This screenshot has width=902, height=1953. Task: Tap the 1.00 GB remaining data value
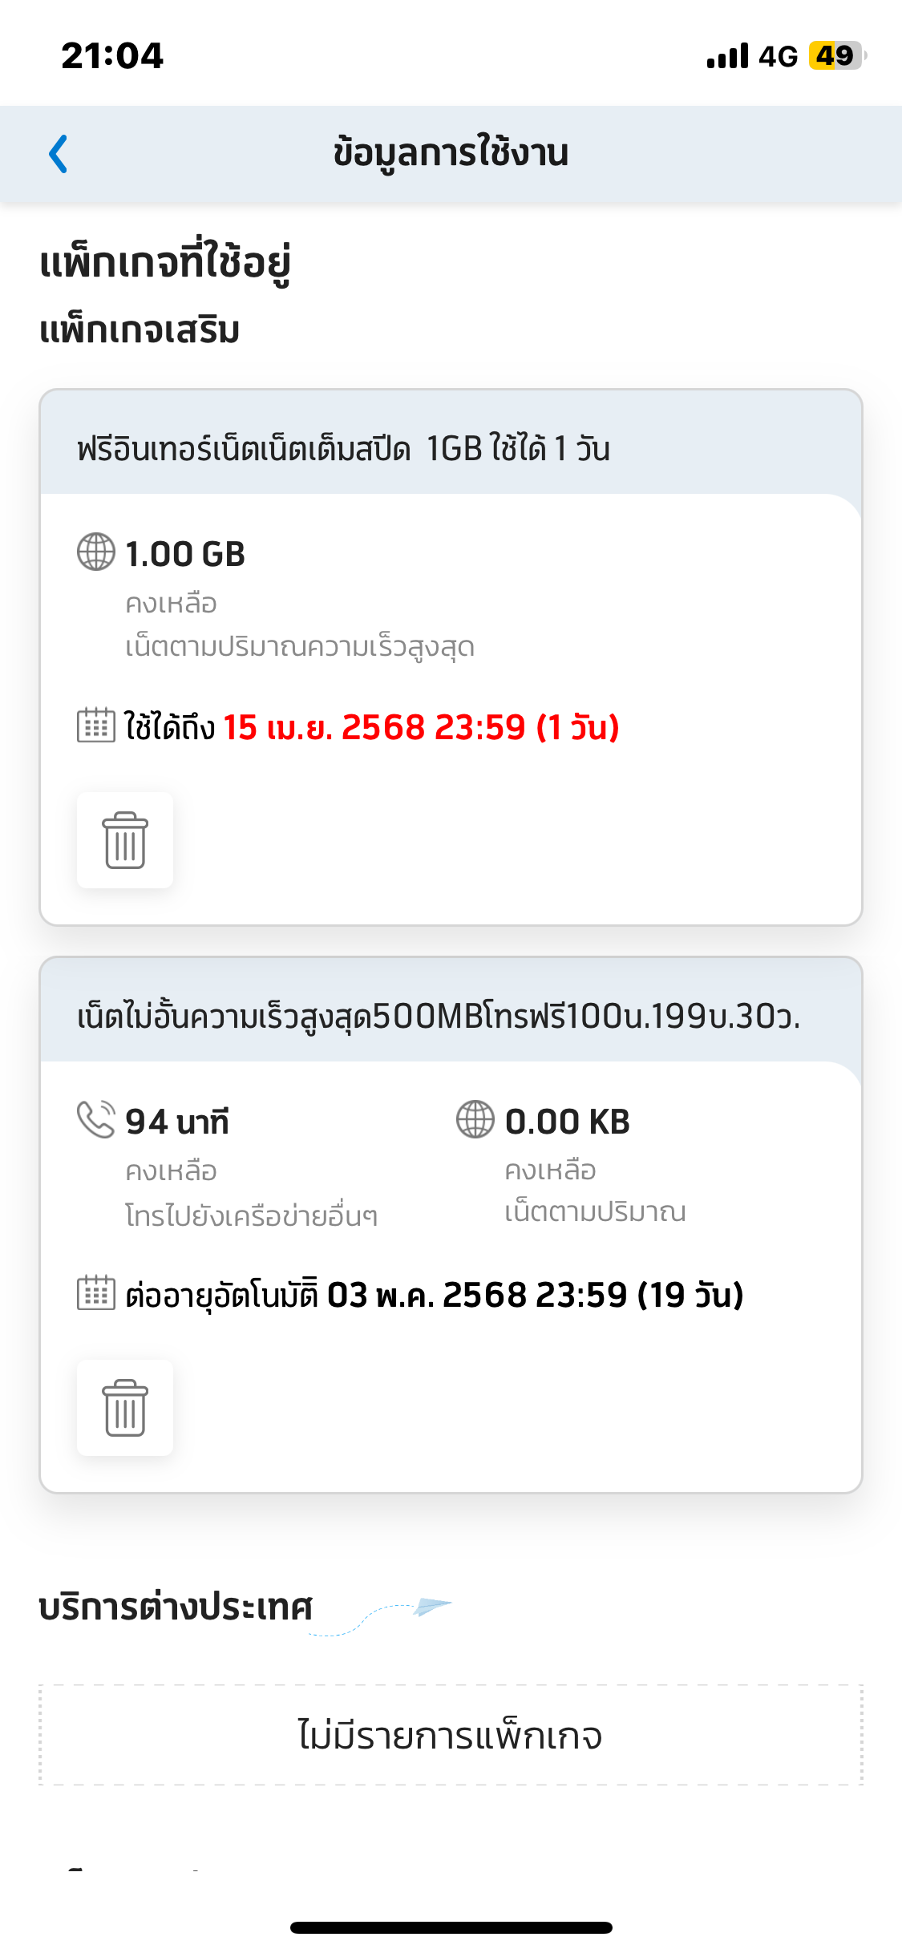(185, 554)
